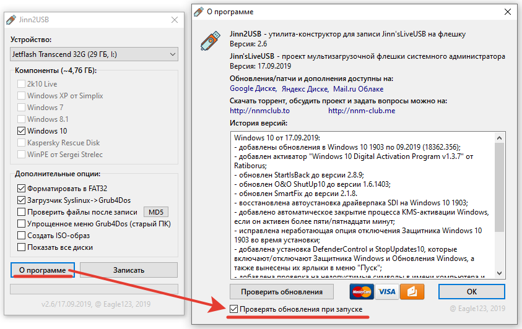Open the Google Диске link

click(253, 88)
